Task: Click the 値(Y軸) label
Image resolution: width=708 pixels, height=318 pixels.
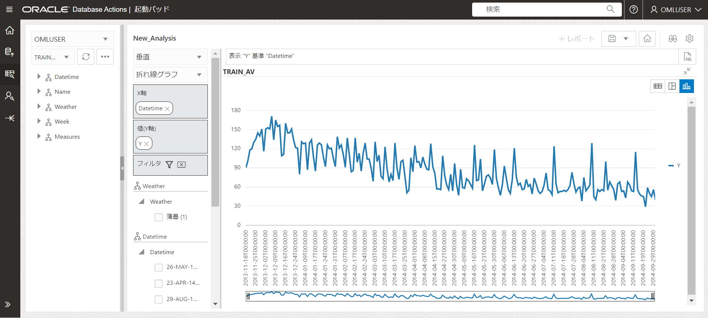Action: click(x=146, y=128)
